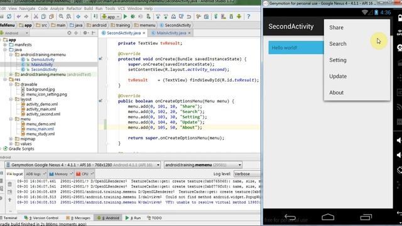Click the Make Project icon

(x=95, y=17)
